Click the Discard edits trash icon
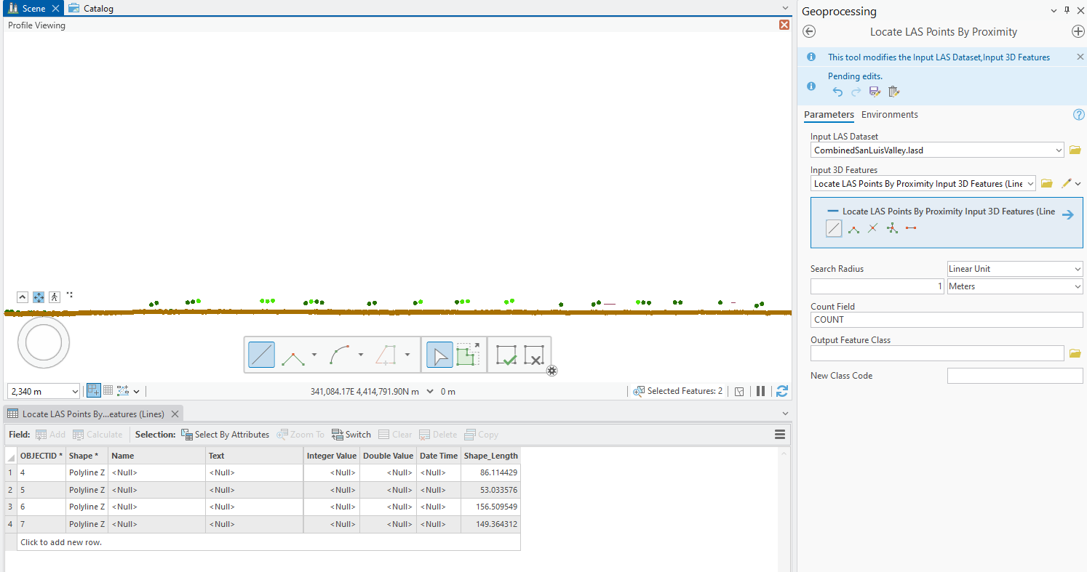The height and width of the screenshot is (572, 1087). tap(894, 92)
